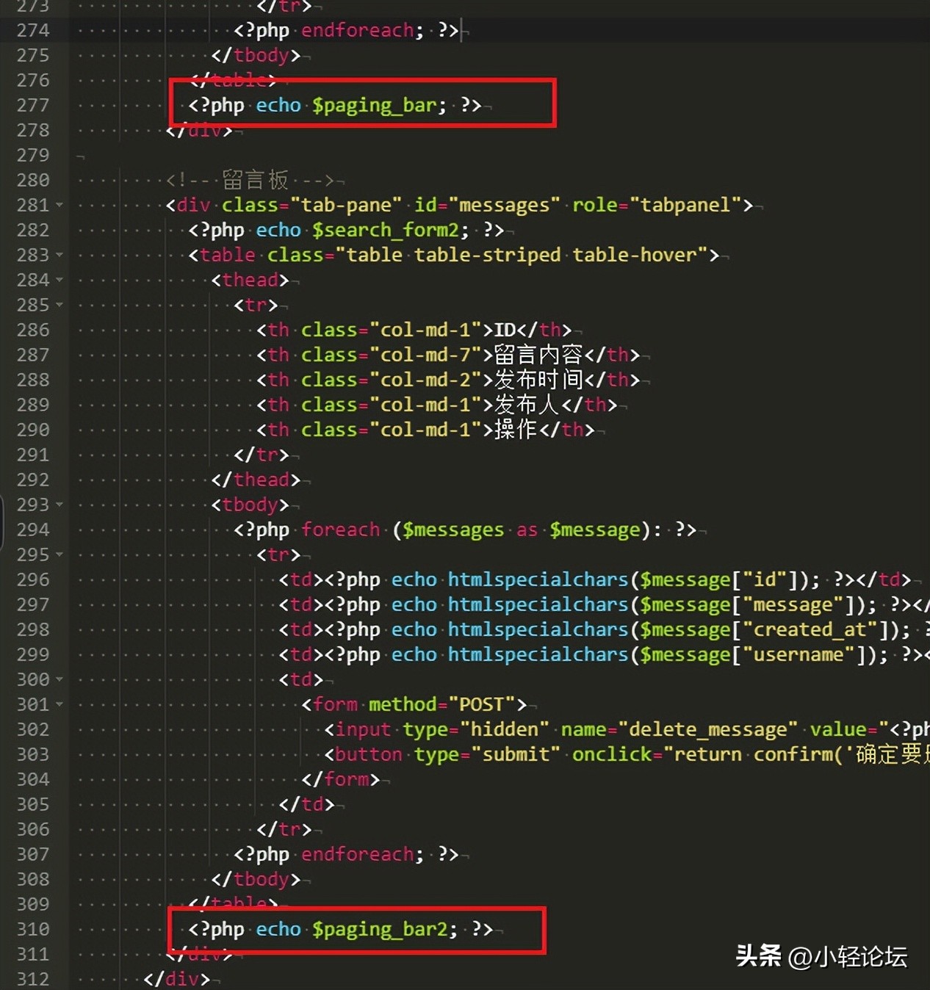Viewport: 930px width, 990px height.
Task: Click the closing </tbody> tag at line 308
Action: 256,880
